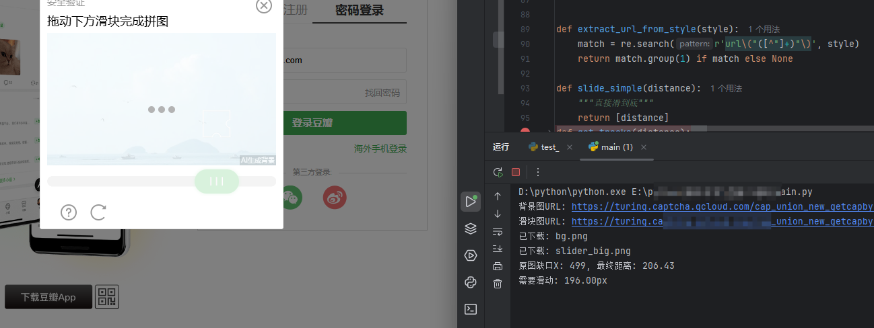Screen dimensions: 874x328
Task: Close the captcha verification dialog
Action: tap(264, 5)
